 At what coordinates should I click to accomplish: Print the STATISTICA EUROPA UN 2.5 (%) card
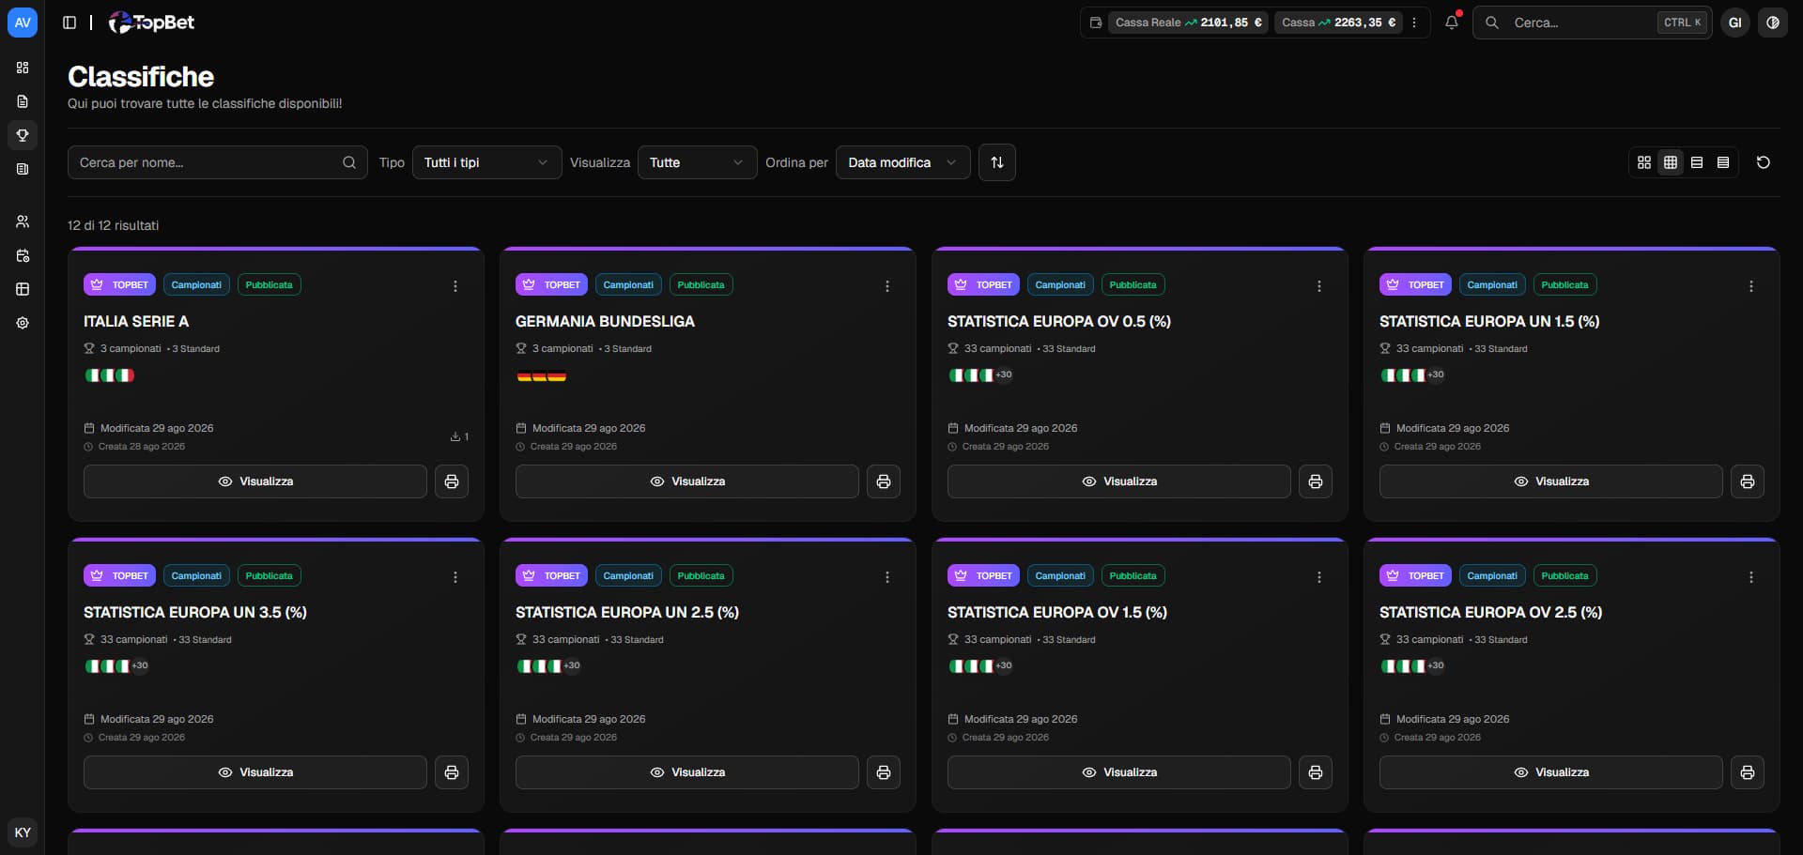pyautogui.click(x=884, y=772)
